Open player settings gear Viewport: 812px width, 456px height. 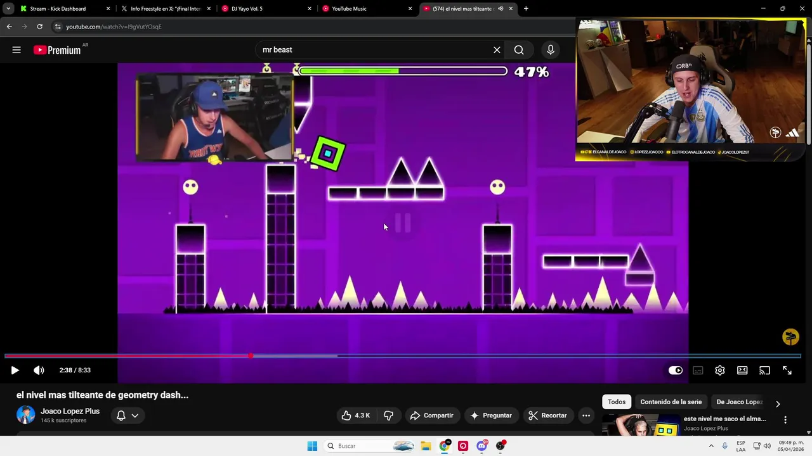click(x=720, y=370)
